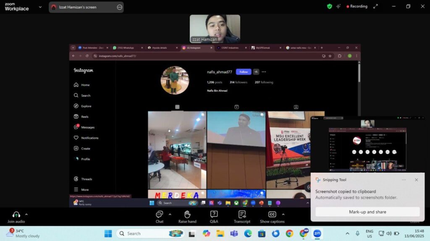Click Join audio headphone button
Screen dimensions: 430x241
(16, 218)
